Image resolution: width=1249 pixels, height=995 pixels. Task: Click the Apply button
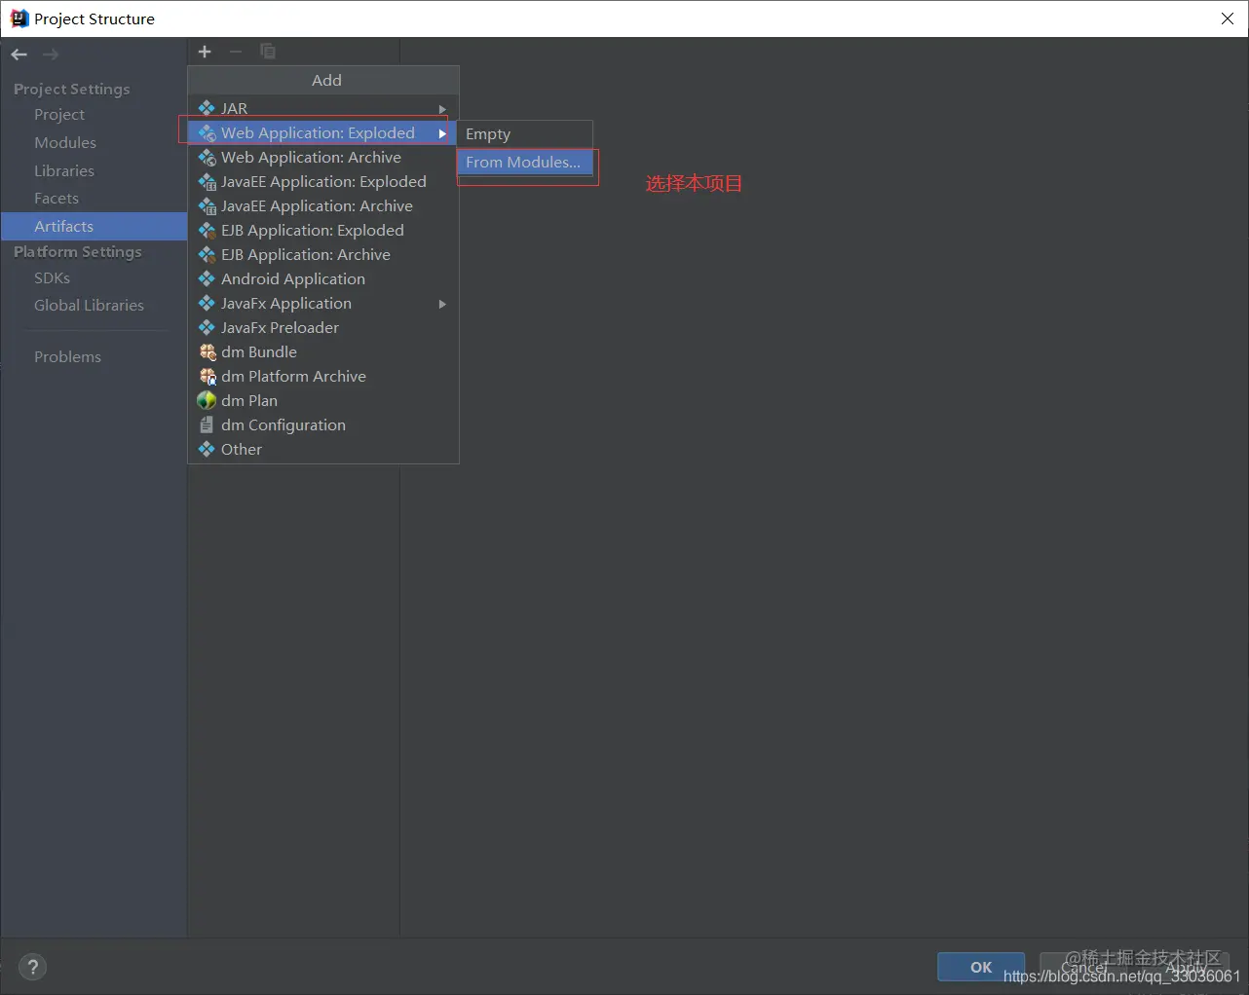click(x=1186, y=967)
